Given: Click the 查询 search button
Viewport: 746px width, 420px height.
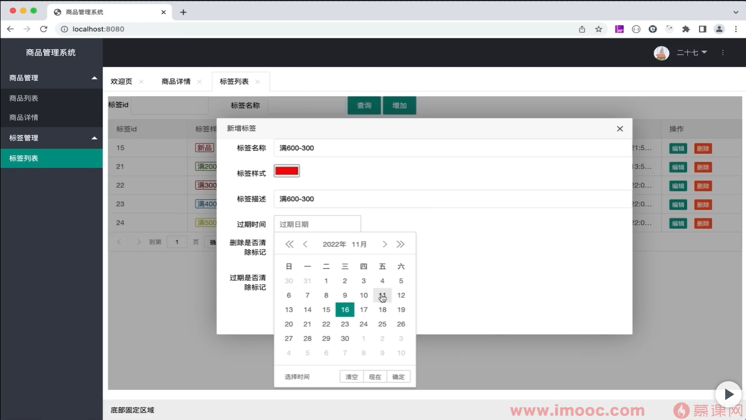Looking at the screenshot, I should coord(364,105).
